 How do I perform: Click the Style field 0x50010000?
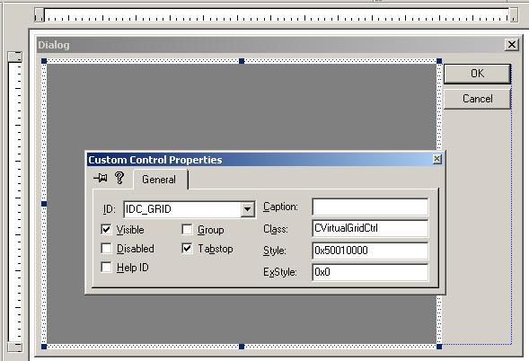click(370, 251)
